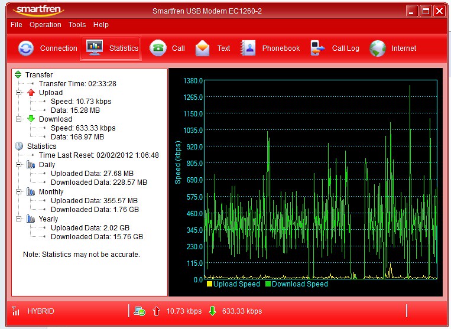Collapse the Yearly statistics node
Image resolution: width=451 pixels, height=329 pixels.
pyautogui.click(x=19, y=219)
